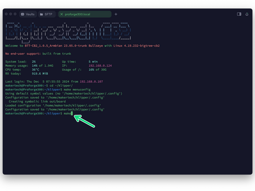
Task: Click the 'make menuconfig' command text
Action: tap(77, 89)
